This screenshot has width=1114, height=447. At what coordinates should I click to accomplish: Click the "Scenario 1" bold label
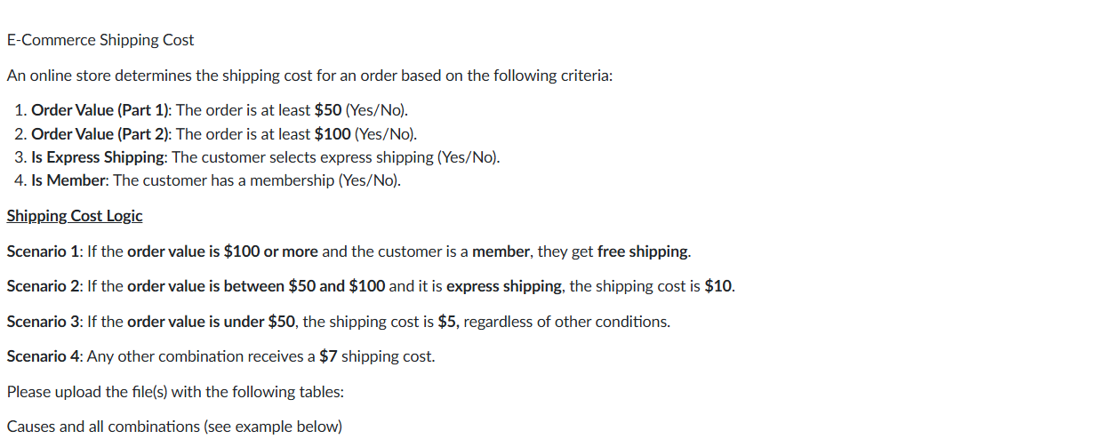(x=43, y=251)
